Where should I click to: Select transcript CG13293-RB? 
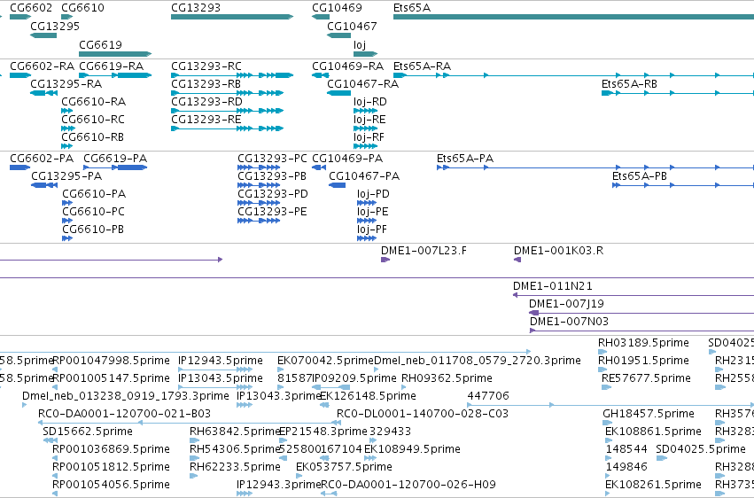228,93
